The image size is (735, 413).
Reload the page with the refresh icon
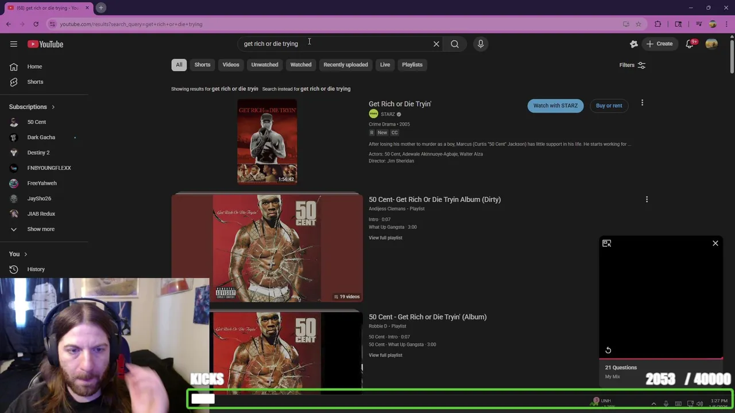[36, 24]
